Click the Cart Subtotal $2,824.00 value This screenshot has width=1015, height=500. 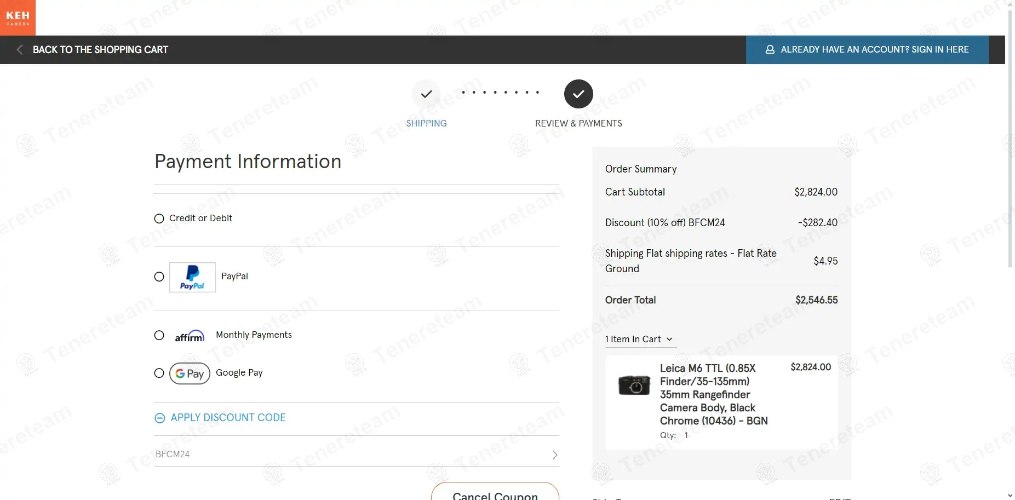pyautogui.click(x=816, y=192)
